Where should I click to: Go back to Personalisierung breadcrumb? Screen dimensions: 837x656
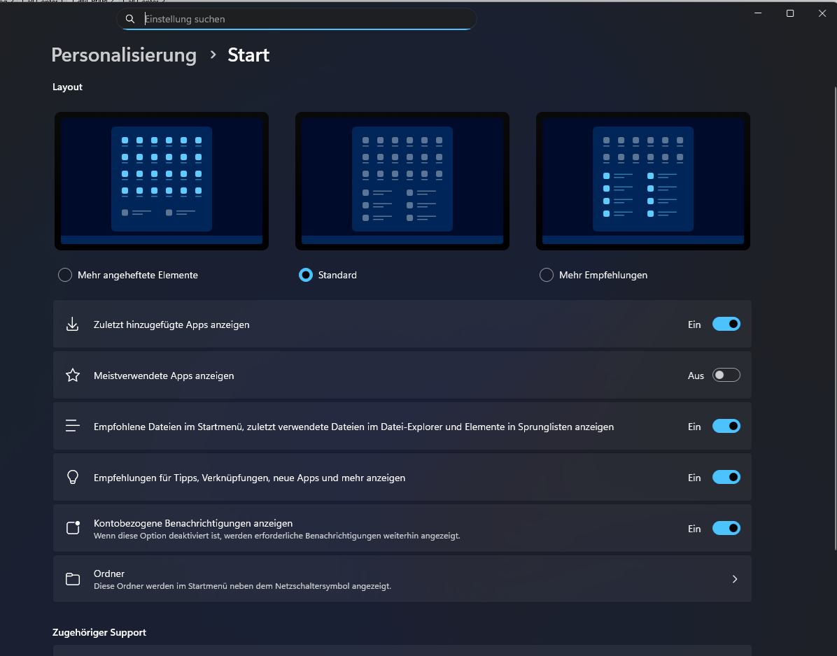tap(124, 55)
